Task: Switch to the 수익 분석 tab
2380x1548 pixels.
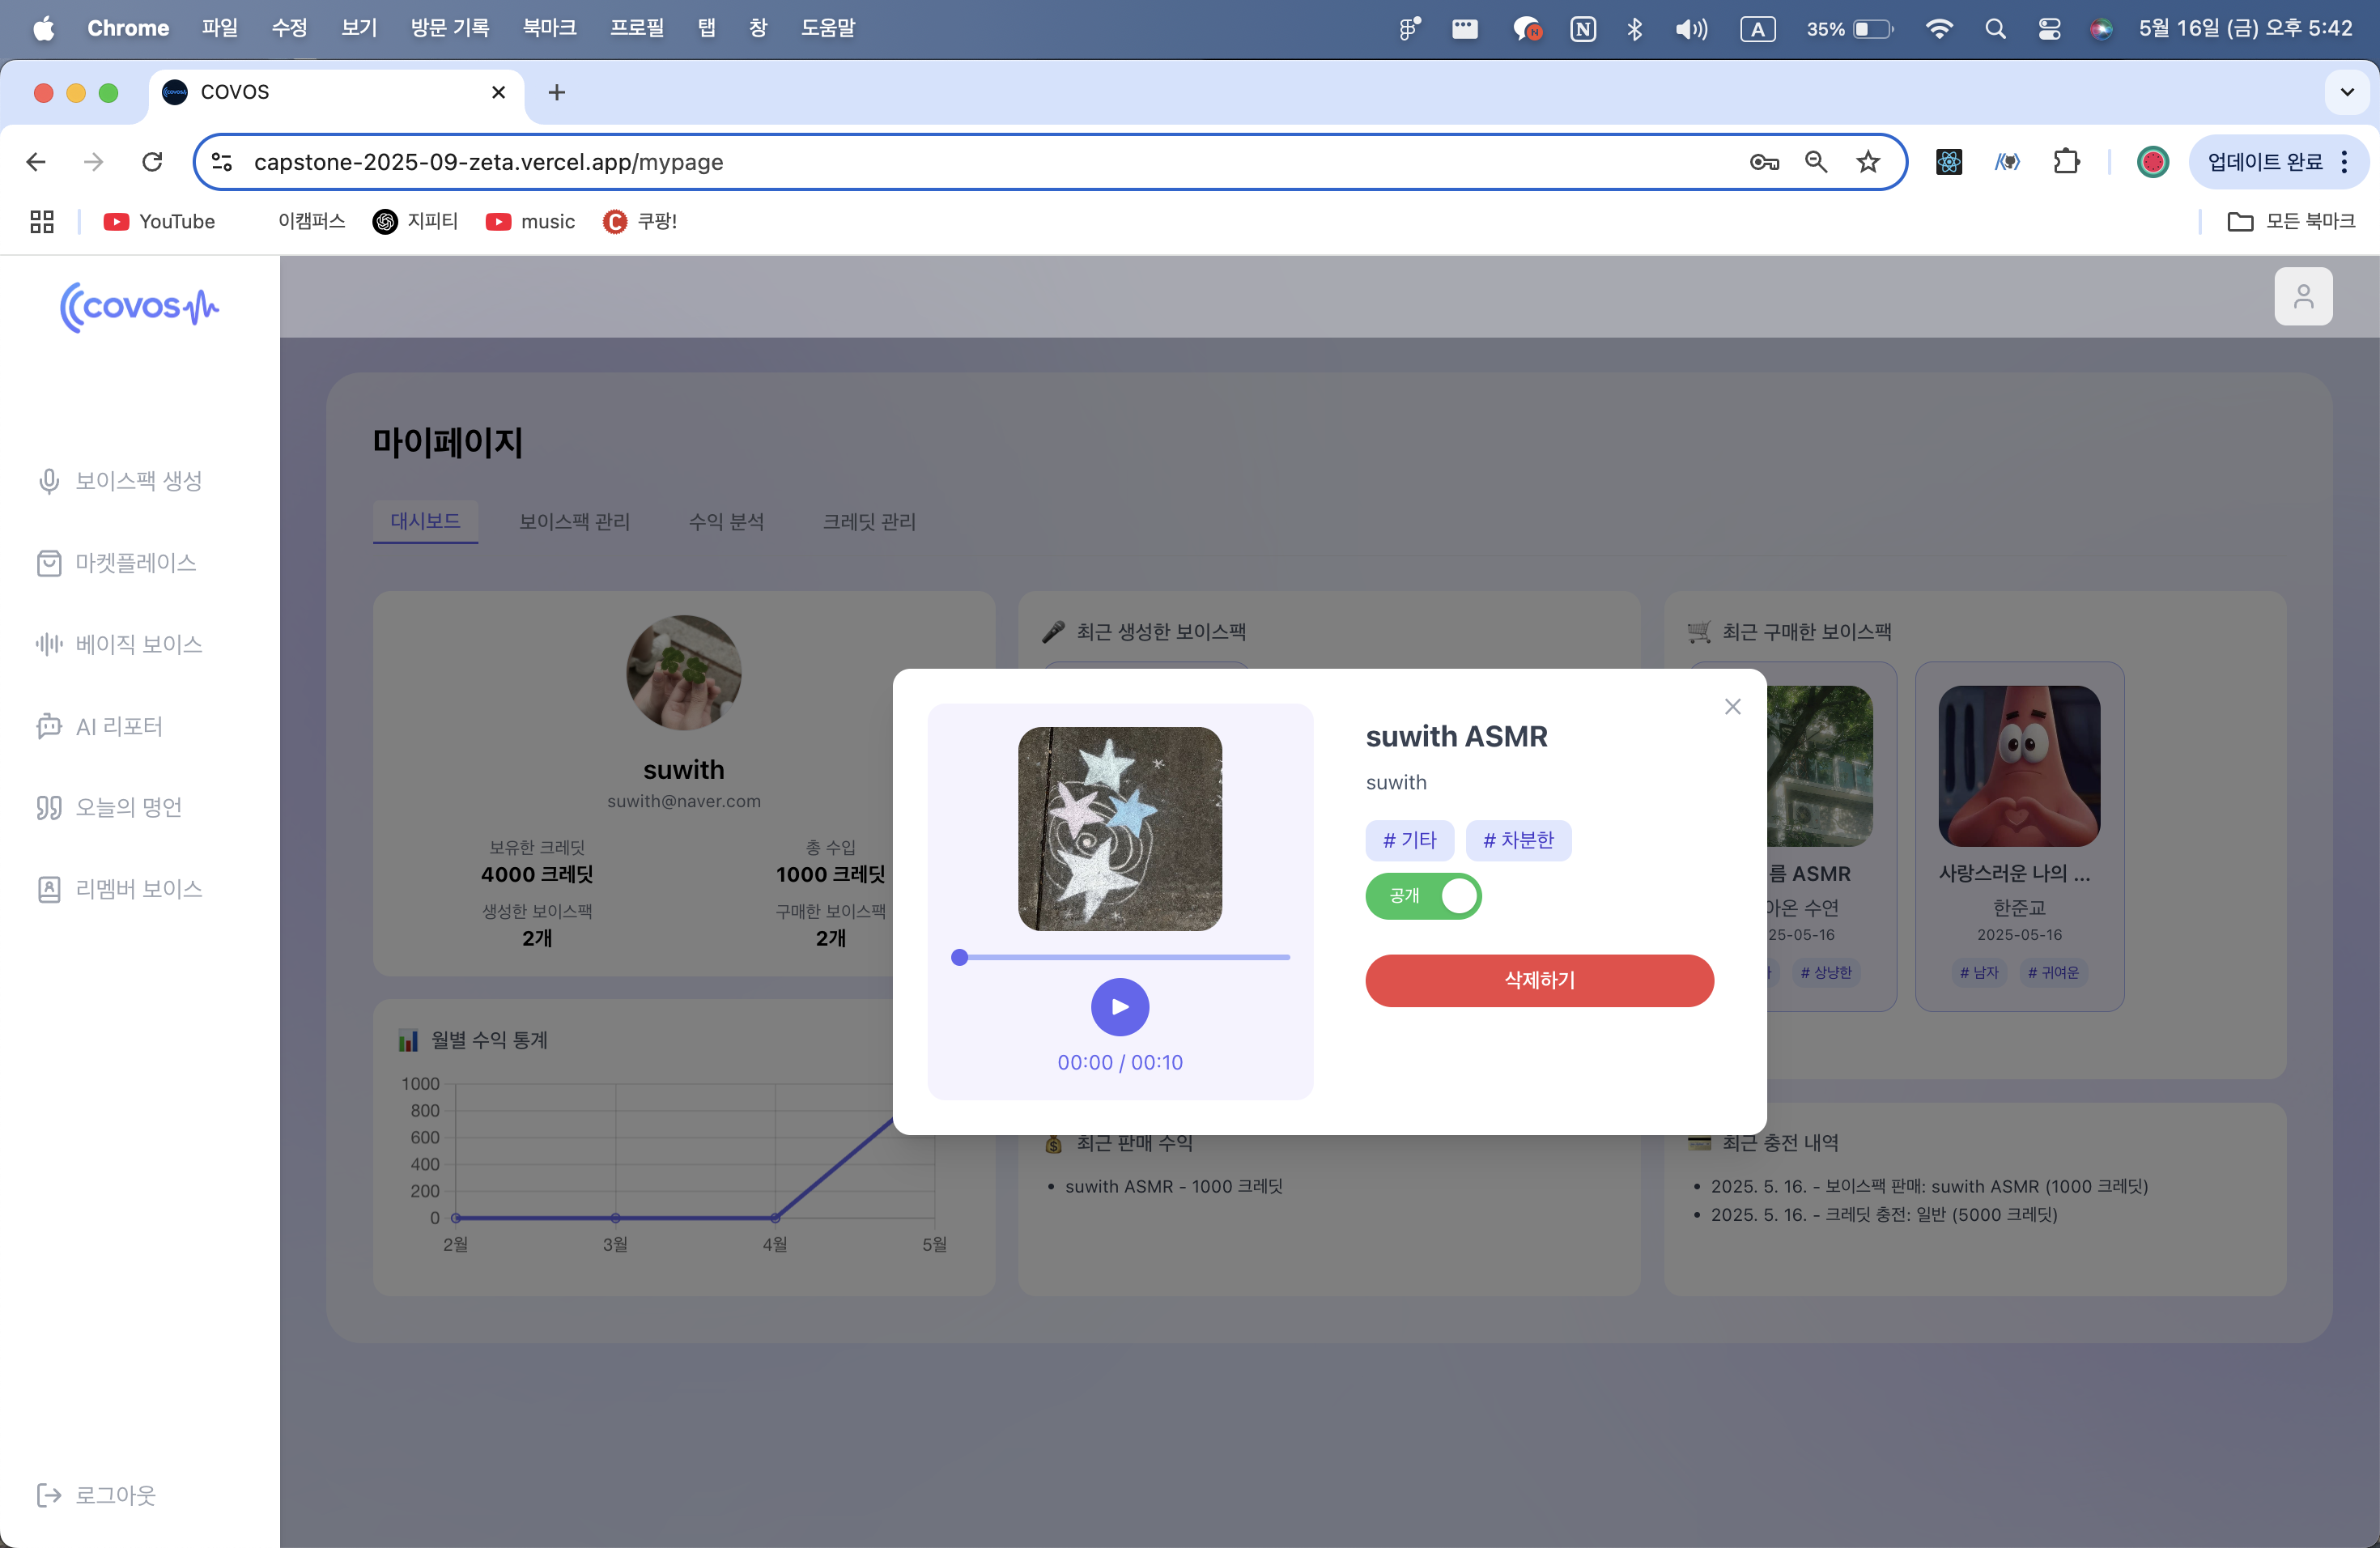Action: 726,521
